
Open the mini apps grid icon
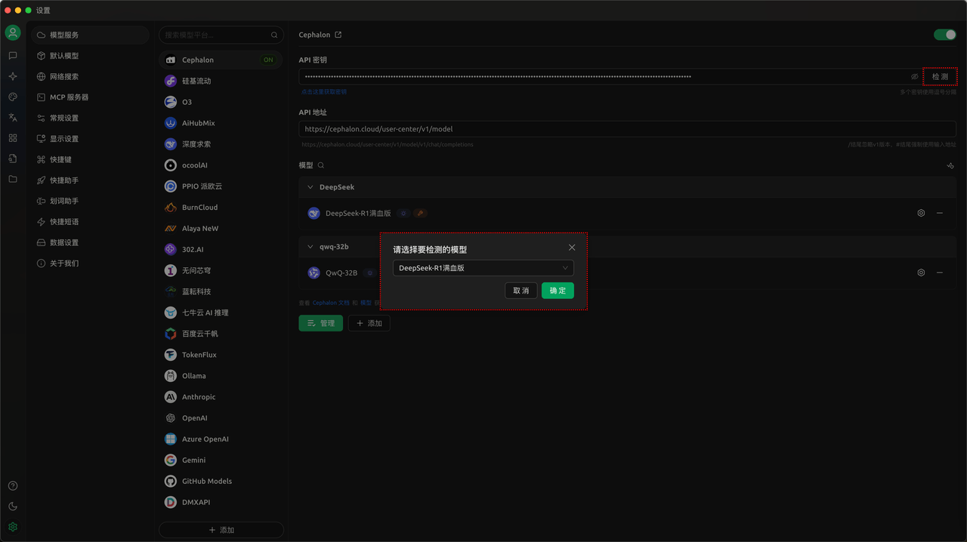click(x=13, y=138)
